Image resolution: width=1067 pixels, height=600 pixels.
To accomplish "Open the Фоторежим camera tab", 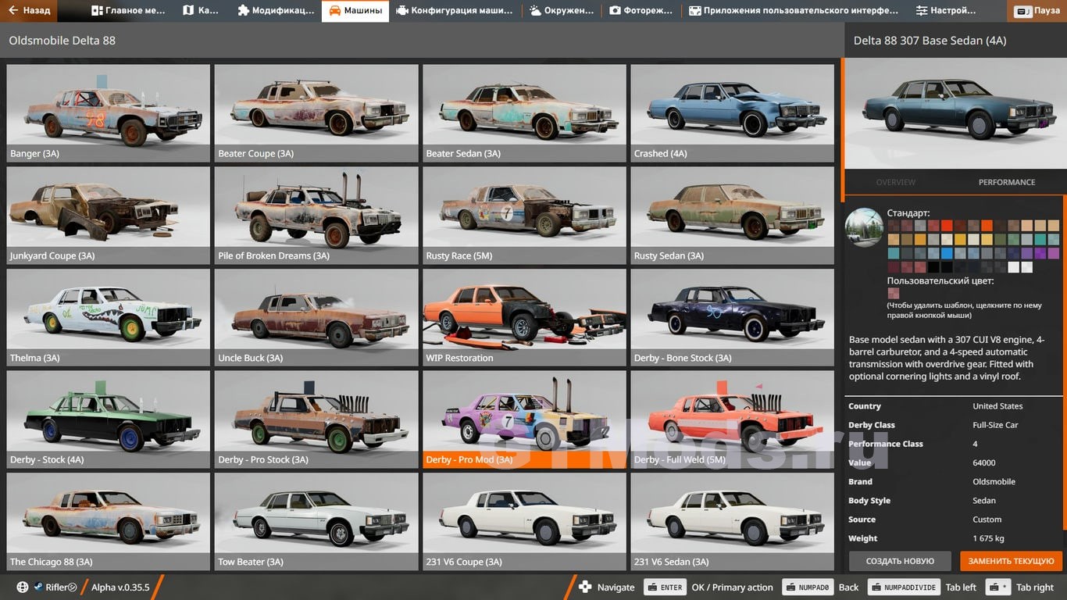I will coord(641,11).
